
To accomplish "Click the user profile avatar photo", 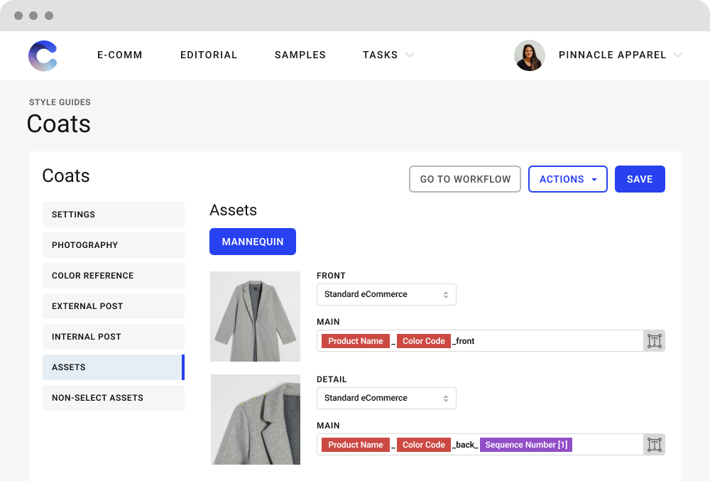I will point(529,55).
